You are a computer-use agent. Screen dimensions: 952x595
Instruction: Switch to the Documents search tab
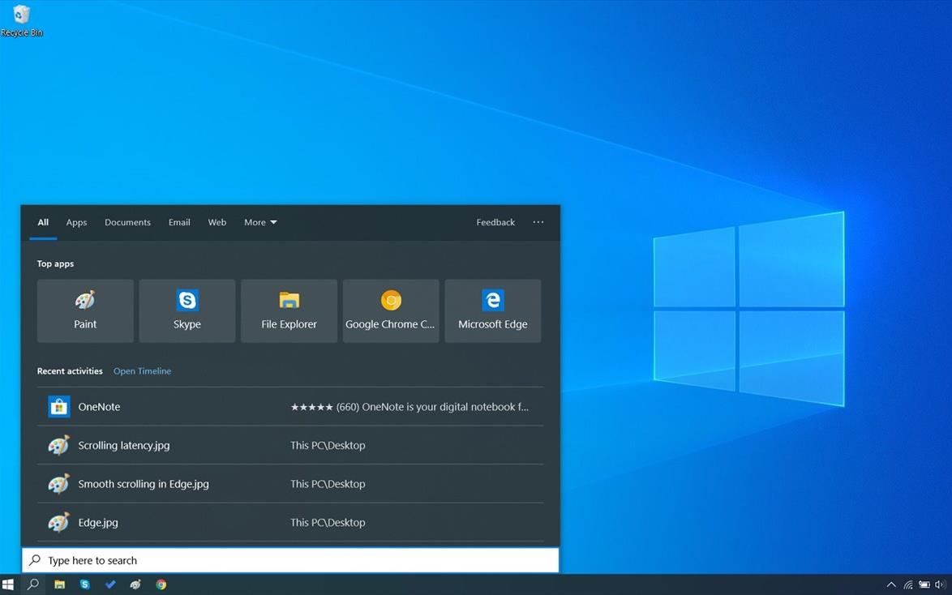click(127, 222)
